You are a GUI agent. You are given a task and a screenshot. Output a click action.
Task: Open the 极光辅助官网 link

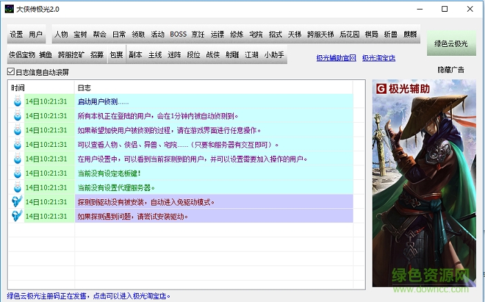pos(336,58)
